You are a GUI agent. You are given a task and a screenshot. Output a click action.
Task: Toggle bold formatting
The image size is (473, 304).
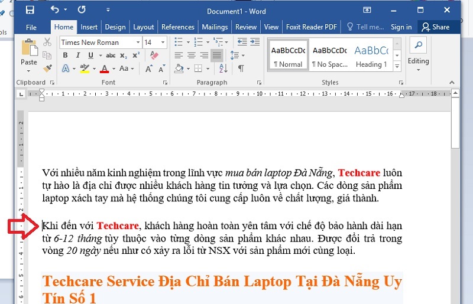coord(65,55)
